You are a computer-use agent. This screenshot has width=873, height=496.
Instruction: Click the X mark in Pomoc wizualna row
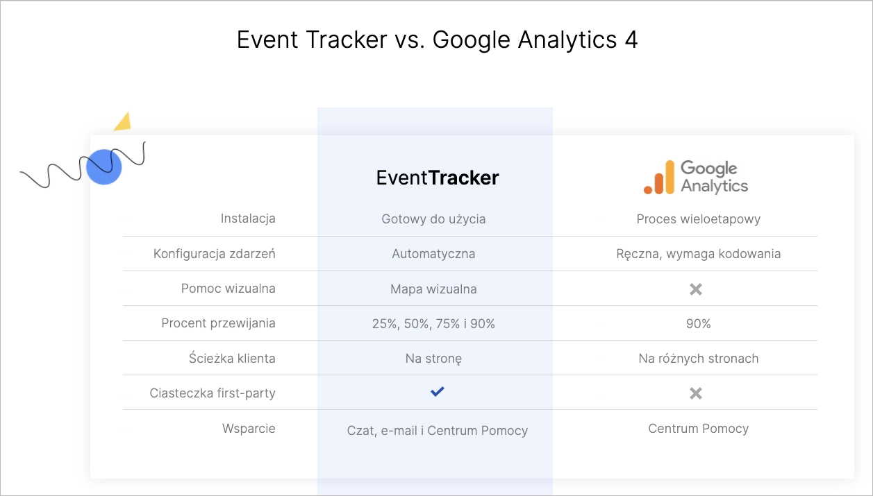click(x=696, y=289)
